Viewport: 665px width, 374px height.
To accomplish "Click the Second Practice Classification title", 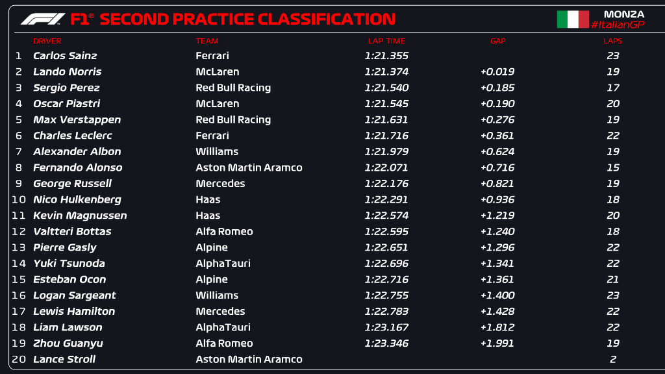I will click(x=247, y=19).
